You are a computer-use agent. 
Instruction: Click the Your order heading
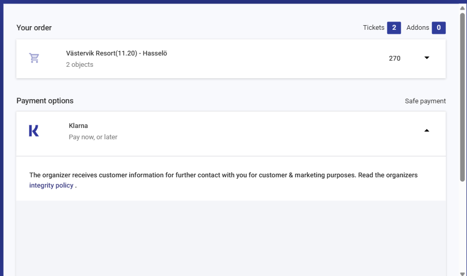tap(34, 28)
